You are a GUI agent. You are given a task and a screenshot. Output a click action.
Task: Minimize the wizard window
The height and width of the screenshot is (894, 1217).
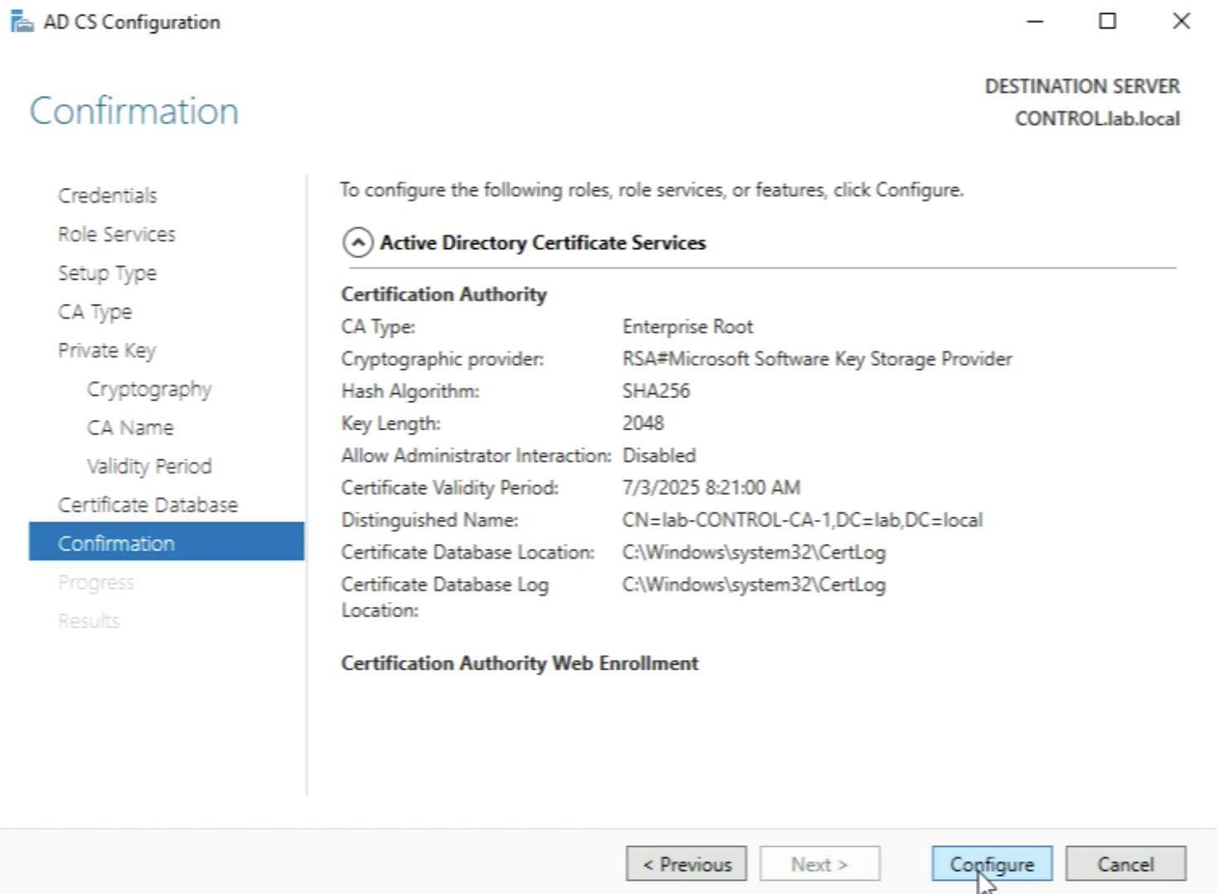1035,22
